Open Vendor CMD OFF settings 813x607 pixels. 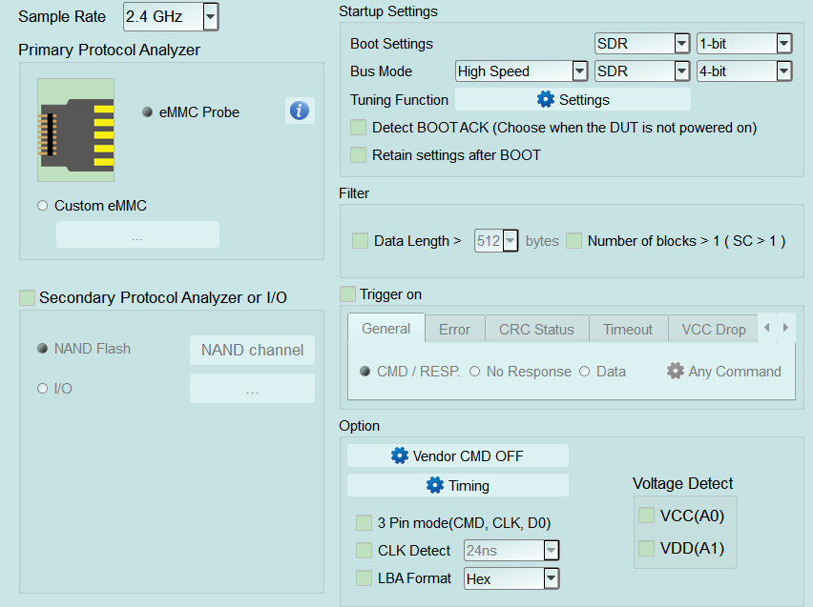(x=458, y=455)
